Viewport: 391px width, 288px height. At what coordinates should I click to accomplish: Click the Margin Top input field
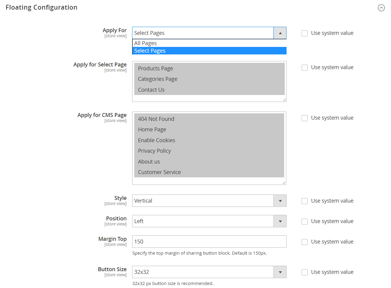(x=209, y=242)
